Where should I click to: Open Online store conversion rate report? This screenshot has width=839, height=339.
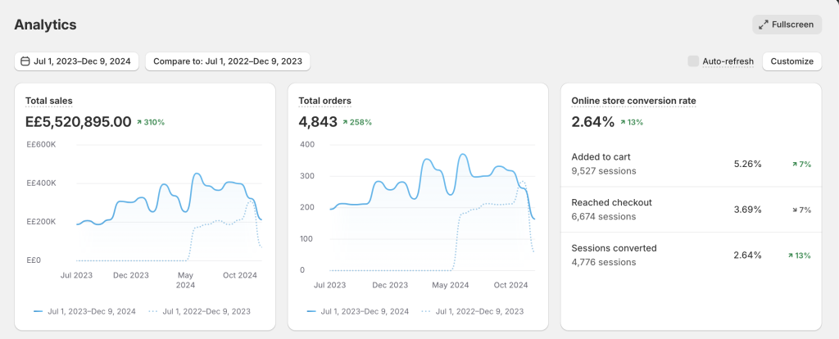click(x=633, y=101)
